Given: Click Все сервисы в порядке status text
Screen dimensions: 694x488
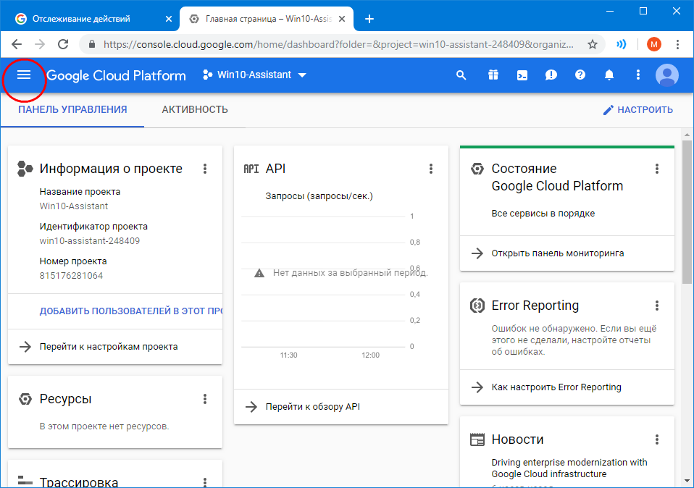Looking at the screenshot, I should [543, 214].
